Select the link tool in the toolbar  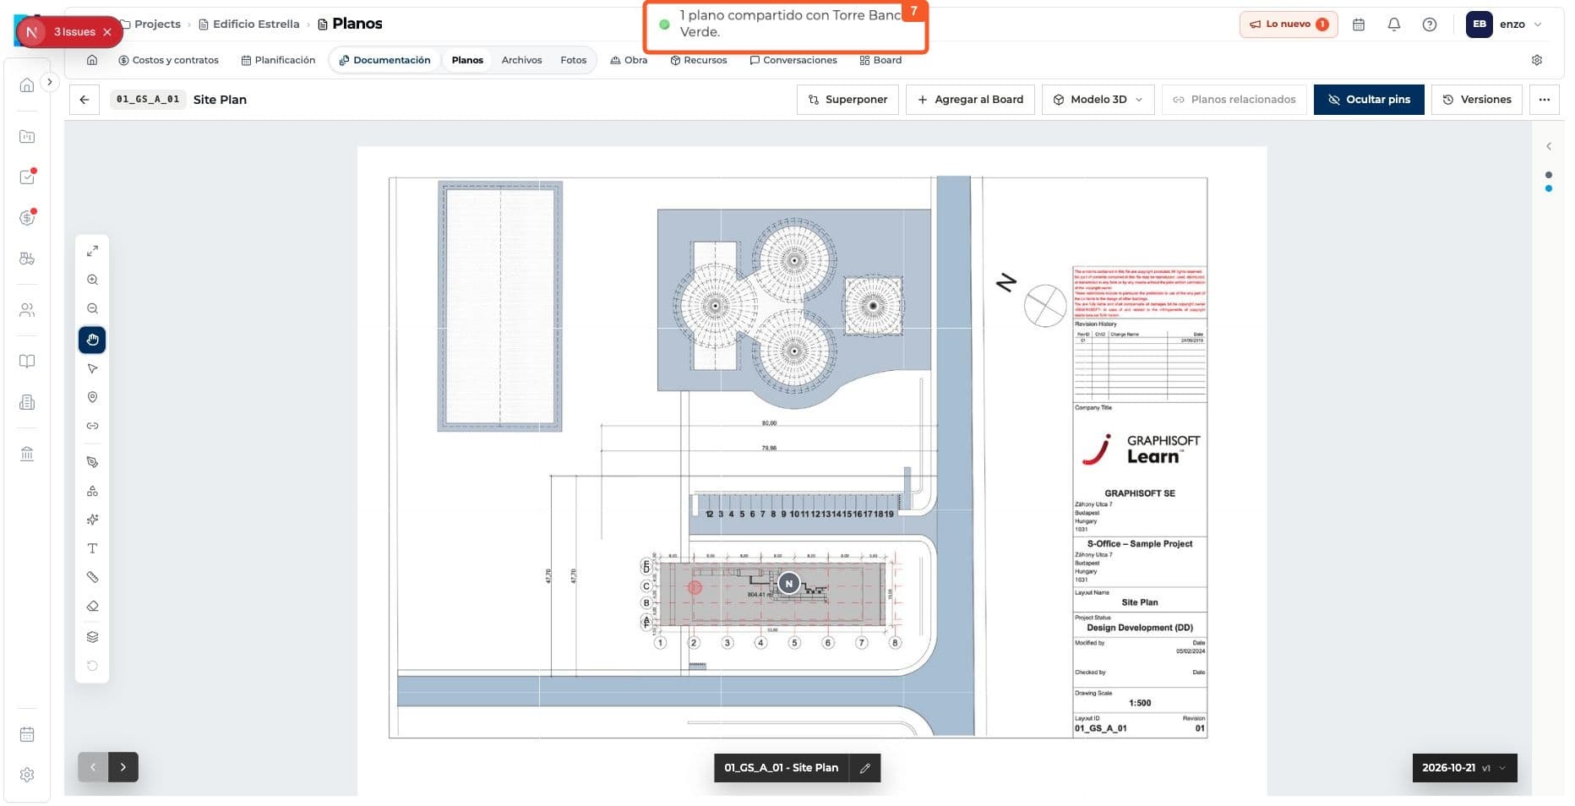point(92,426)
